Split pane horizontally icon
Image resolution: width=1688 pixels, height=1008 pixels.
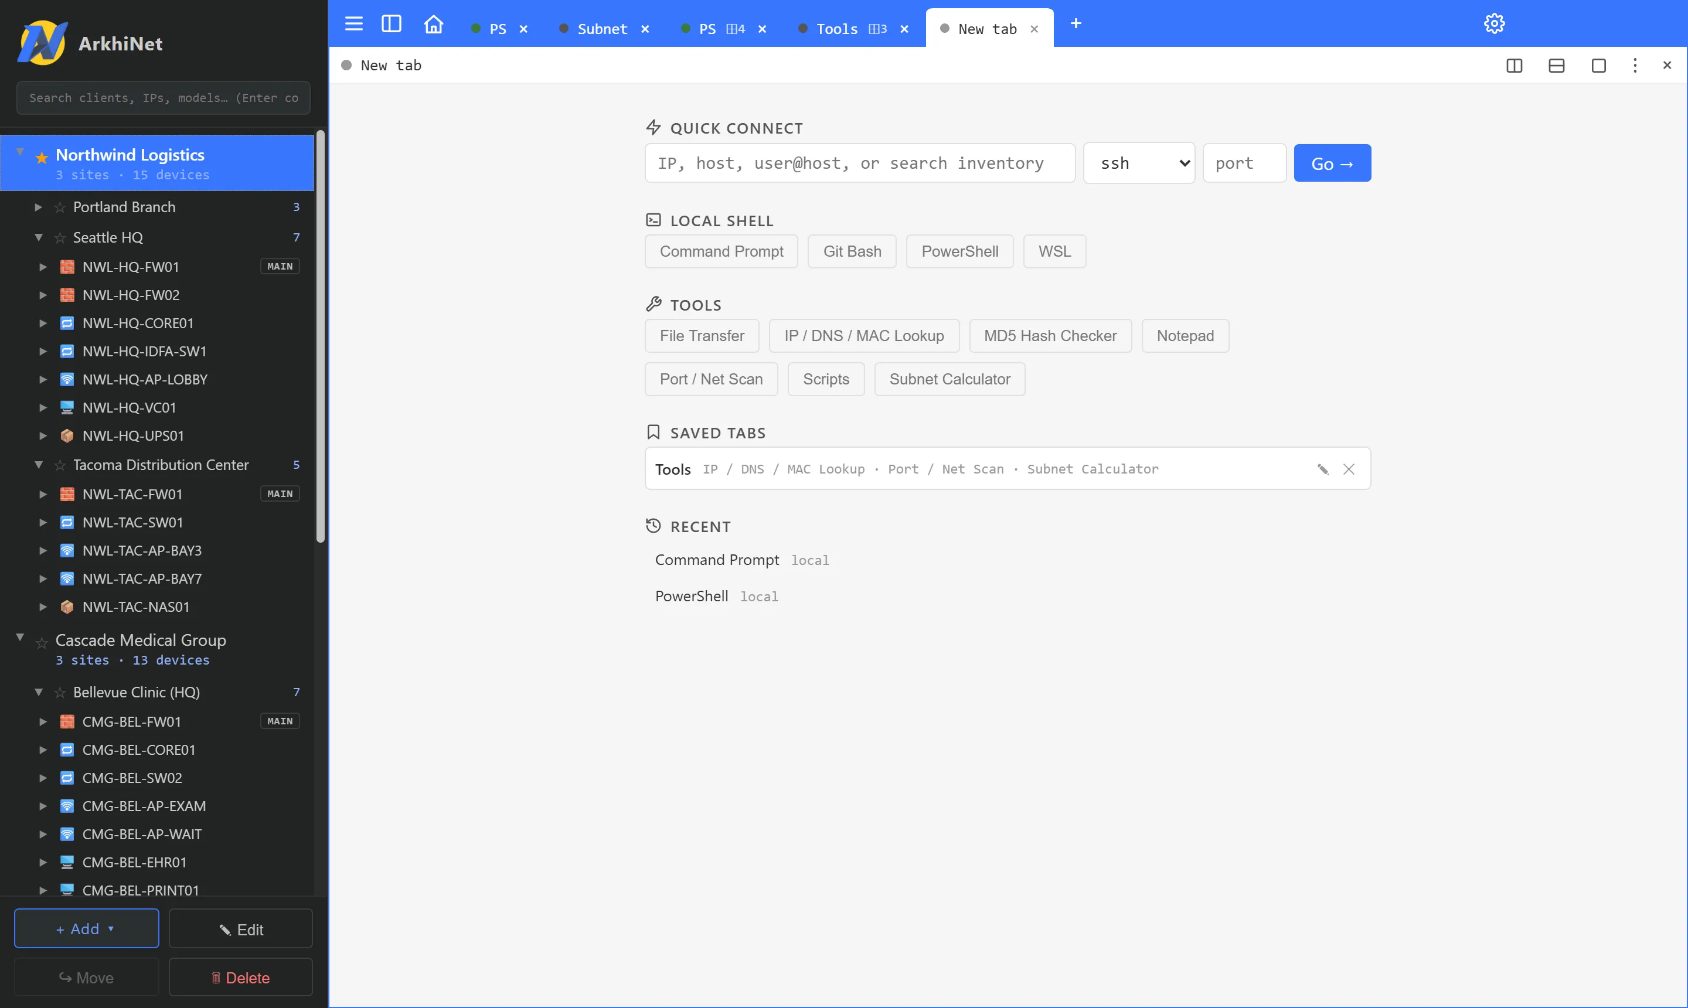click(1556, 65)
